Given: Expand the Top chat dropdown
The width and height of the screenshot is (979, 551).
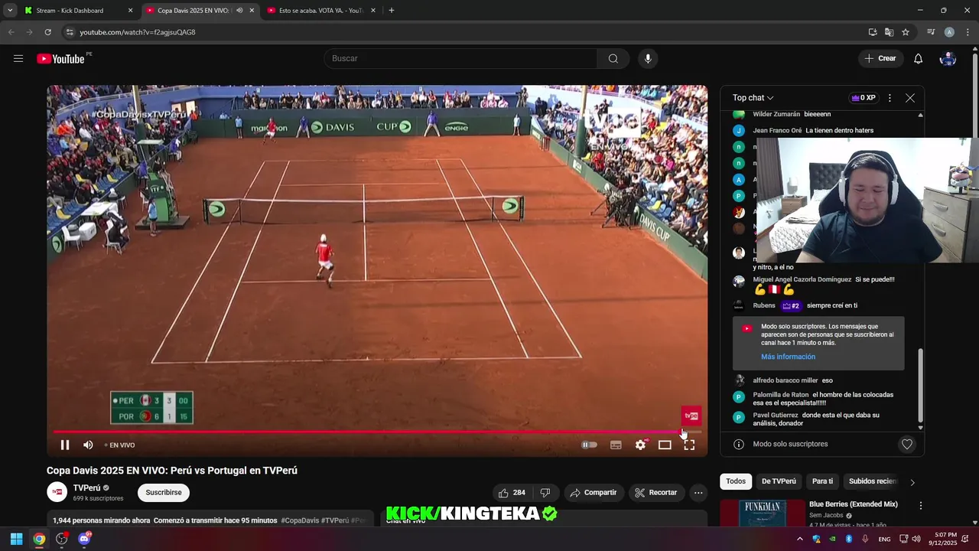Looking at the screenshot, I should point(753,98).
